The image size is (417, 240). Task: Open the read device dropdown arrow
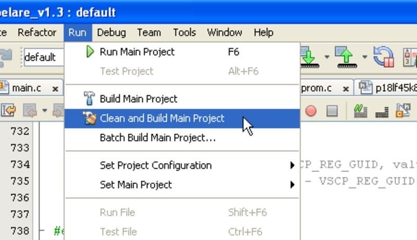pos(364,57)
